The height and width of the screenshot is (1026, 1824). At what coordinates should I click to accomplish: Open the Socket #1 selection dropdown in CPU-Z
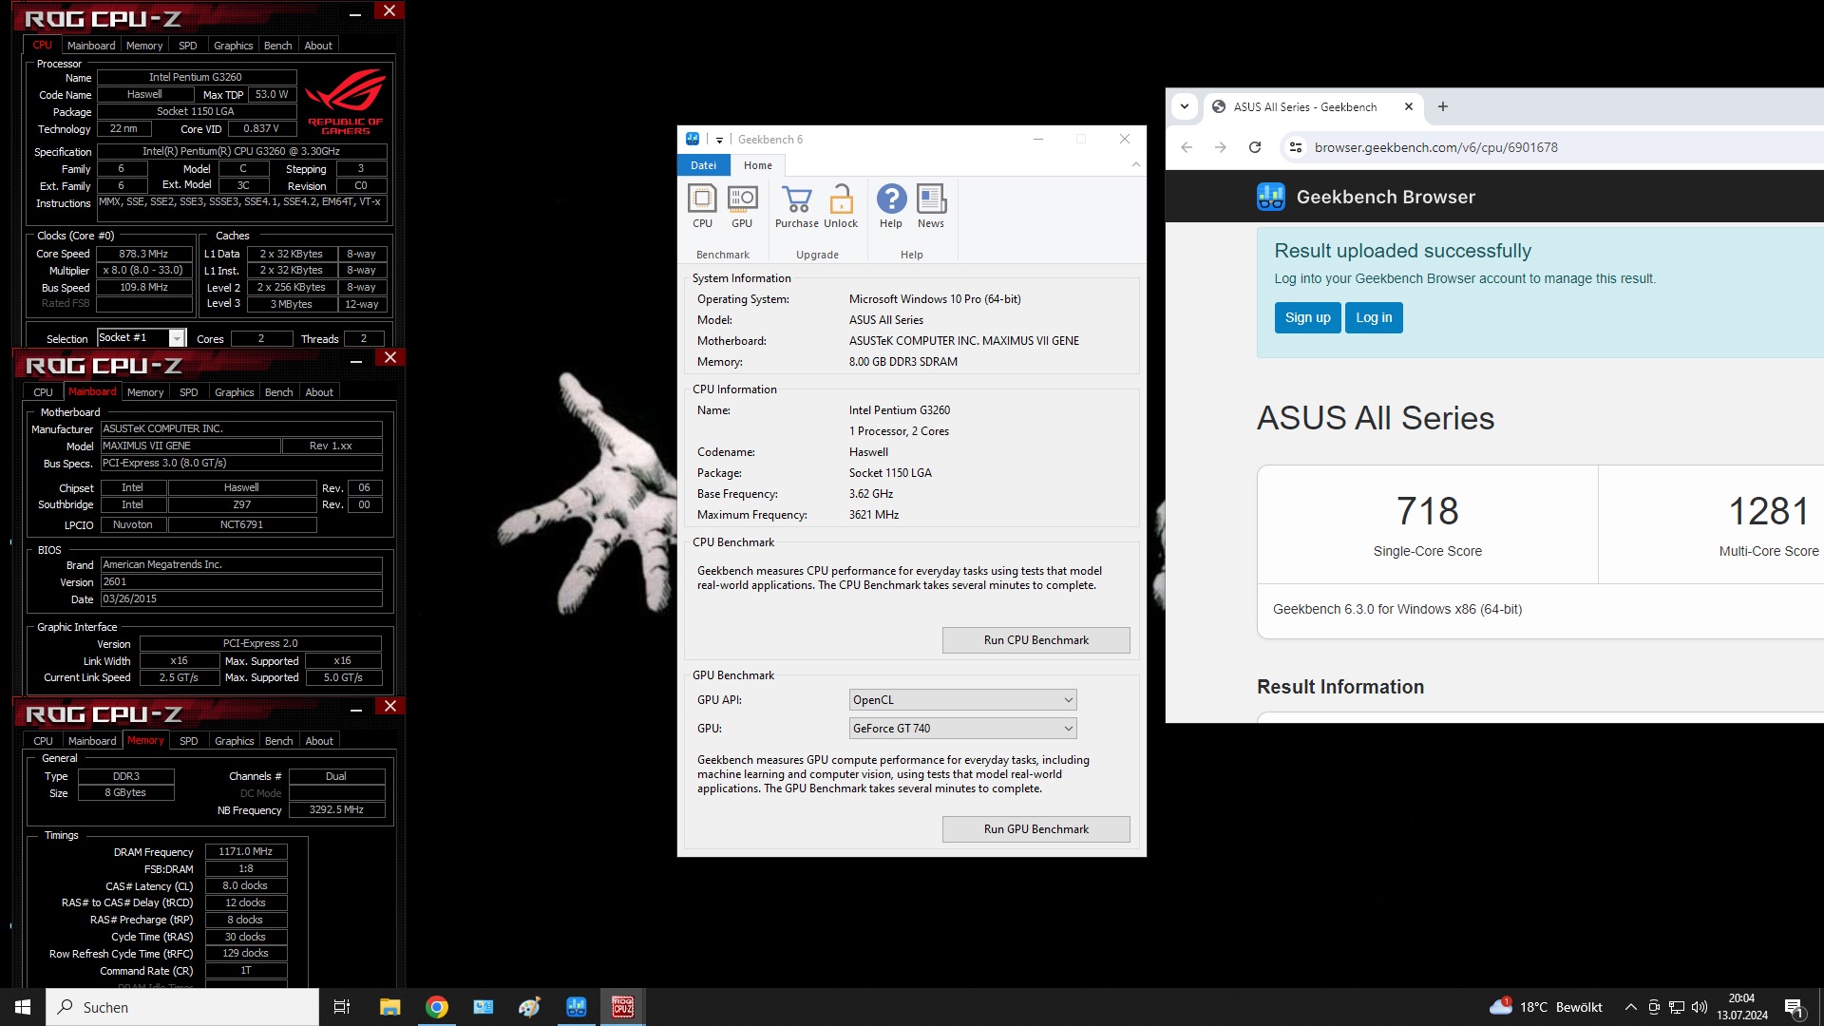[x=177, y=338]
